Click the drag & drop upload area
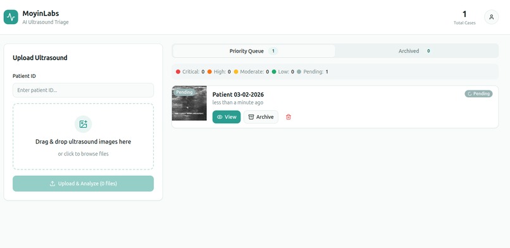Viewport: 510px width, 248px height. [84, 137]
